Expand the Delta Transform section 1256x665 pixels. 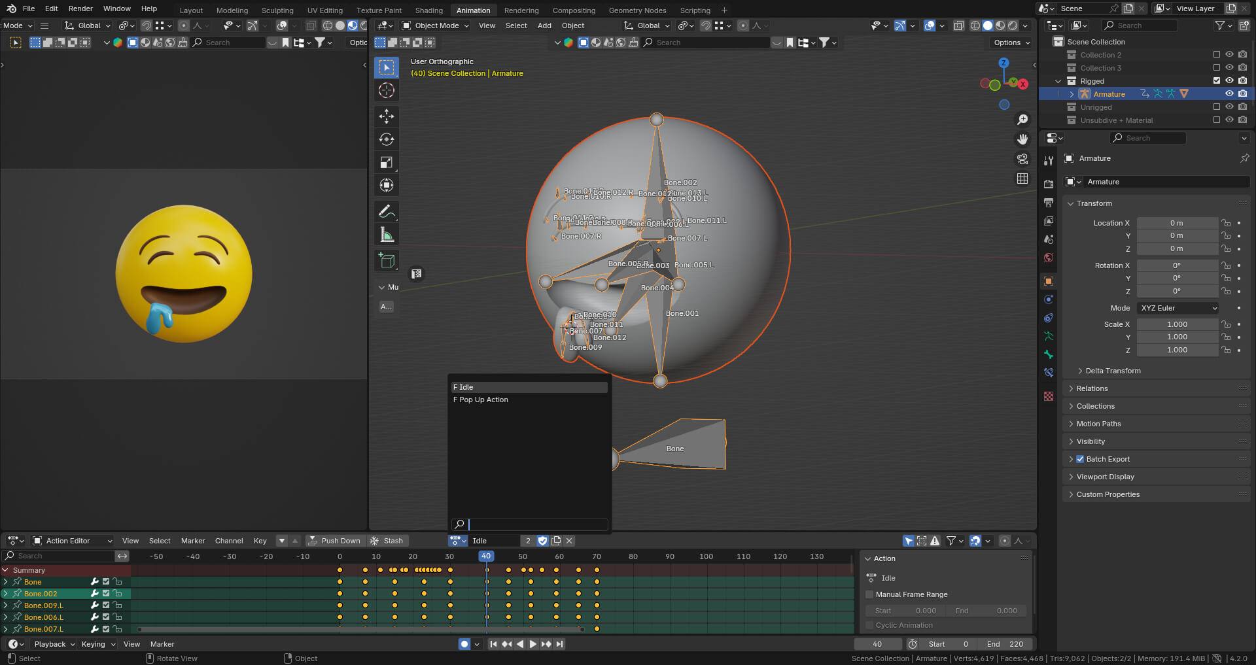point(1112,371)
